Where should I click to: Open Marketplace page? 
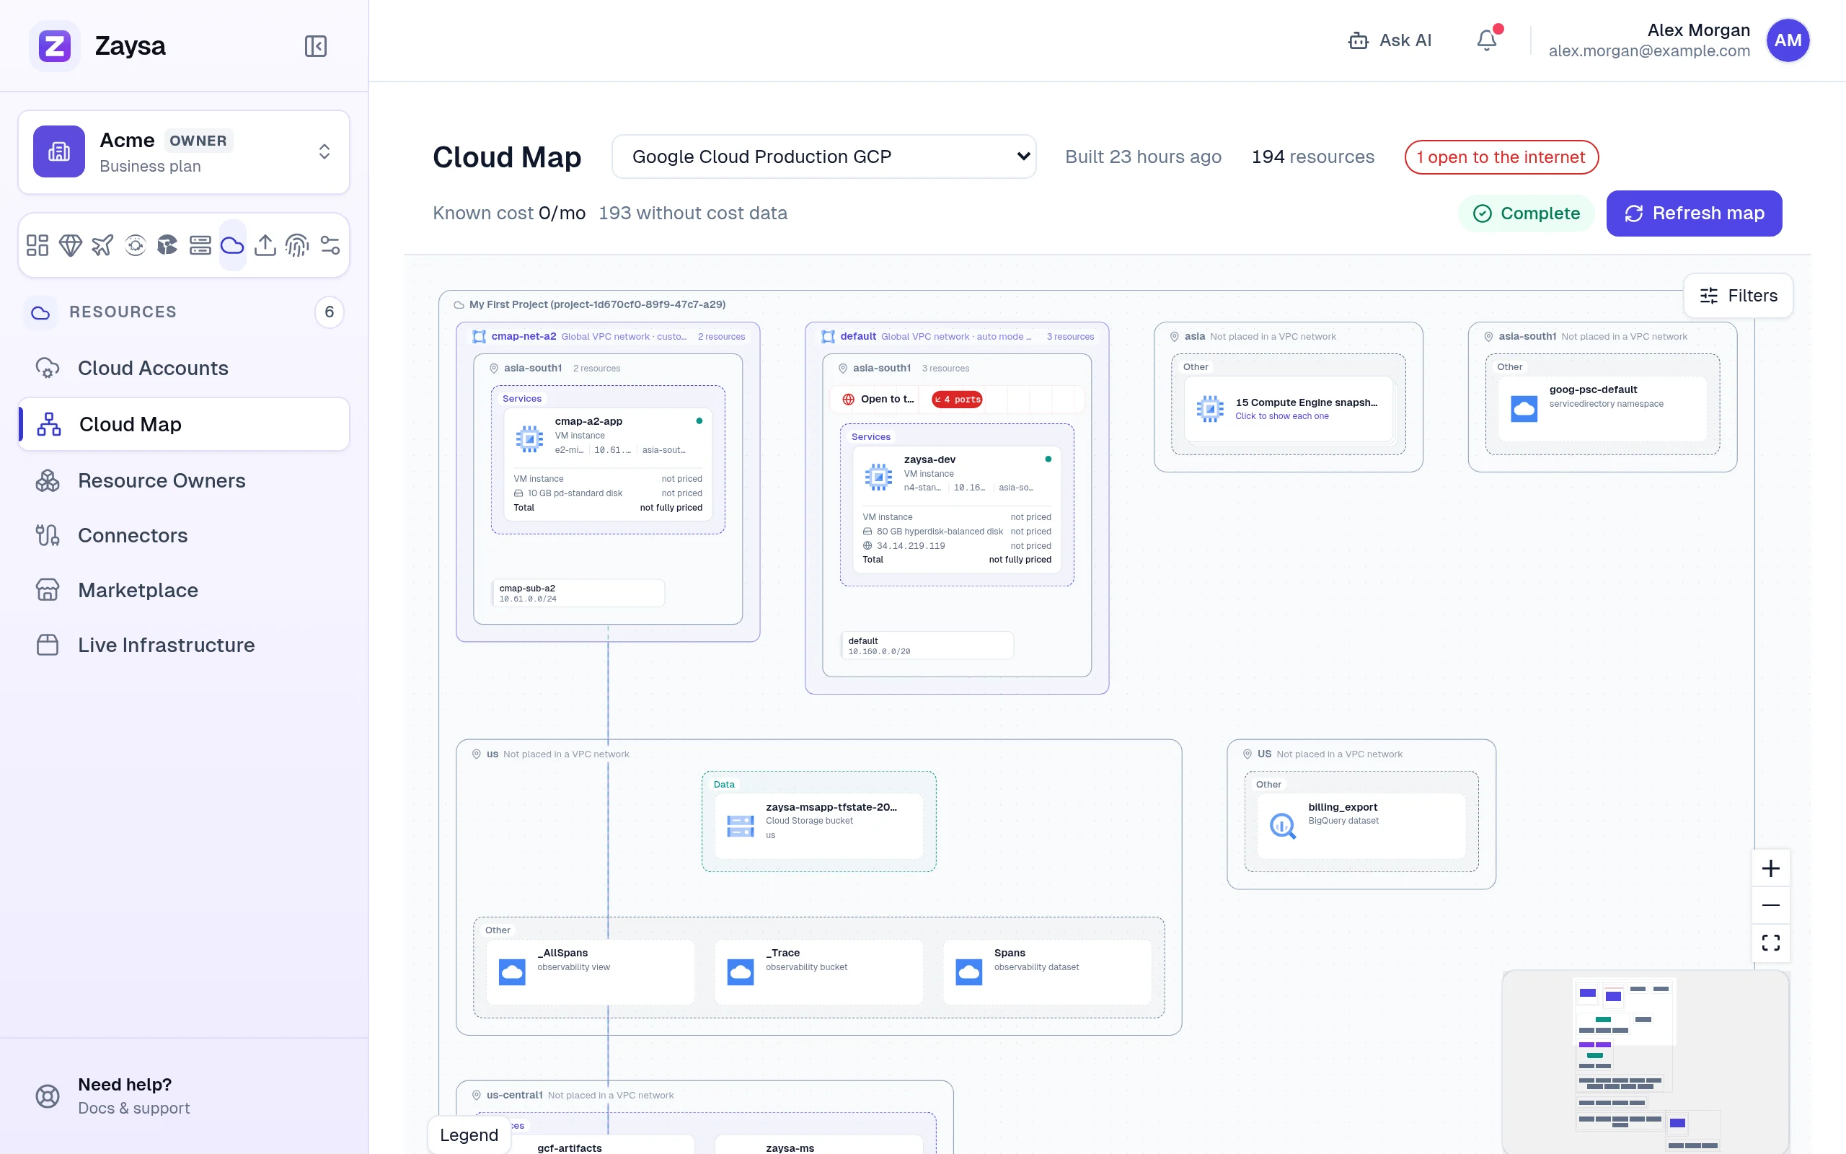tap(184, 590)
